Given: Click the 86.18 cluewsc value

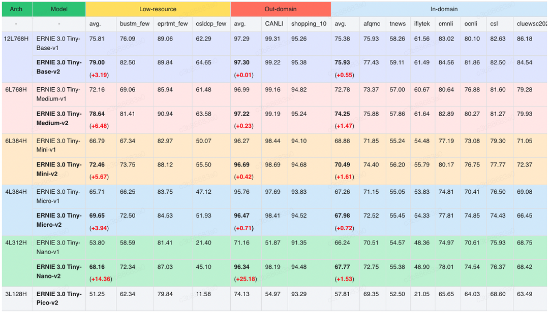Looking at the screenshot, I should [525, 39].
